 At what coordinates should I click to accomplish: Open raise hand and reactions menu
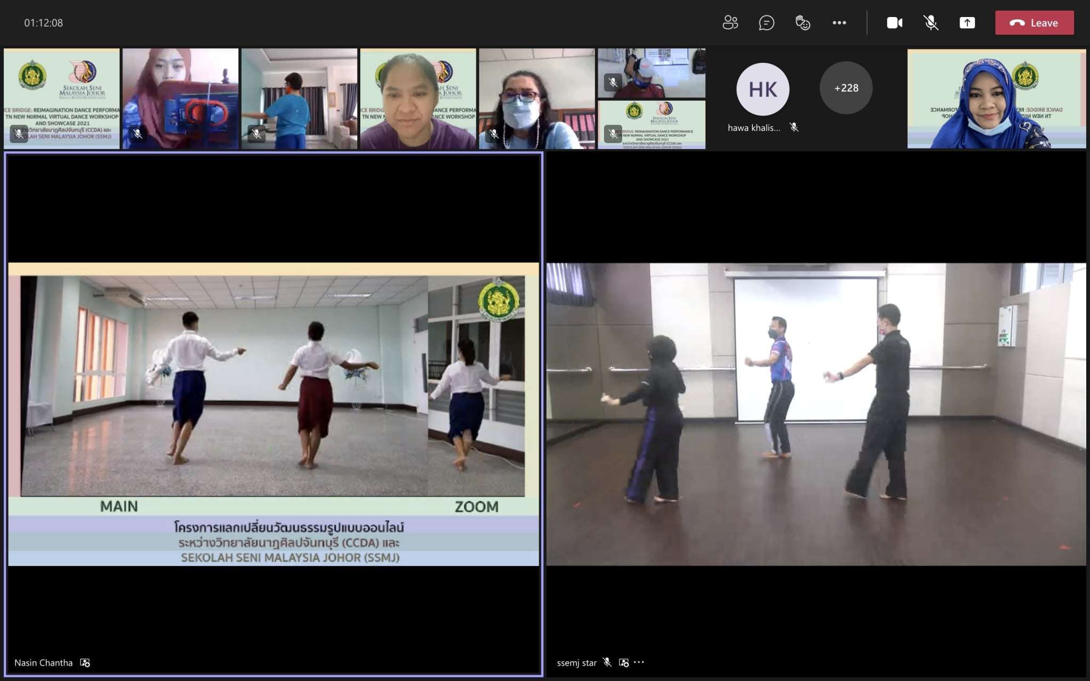(x=803, y=23)
